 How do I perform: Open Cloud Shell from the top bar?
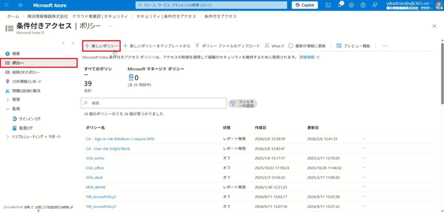pyautogui.click(x=328, y=5)
